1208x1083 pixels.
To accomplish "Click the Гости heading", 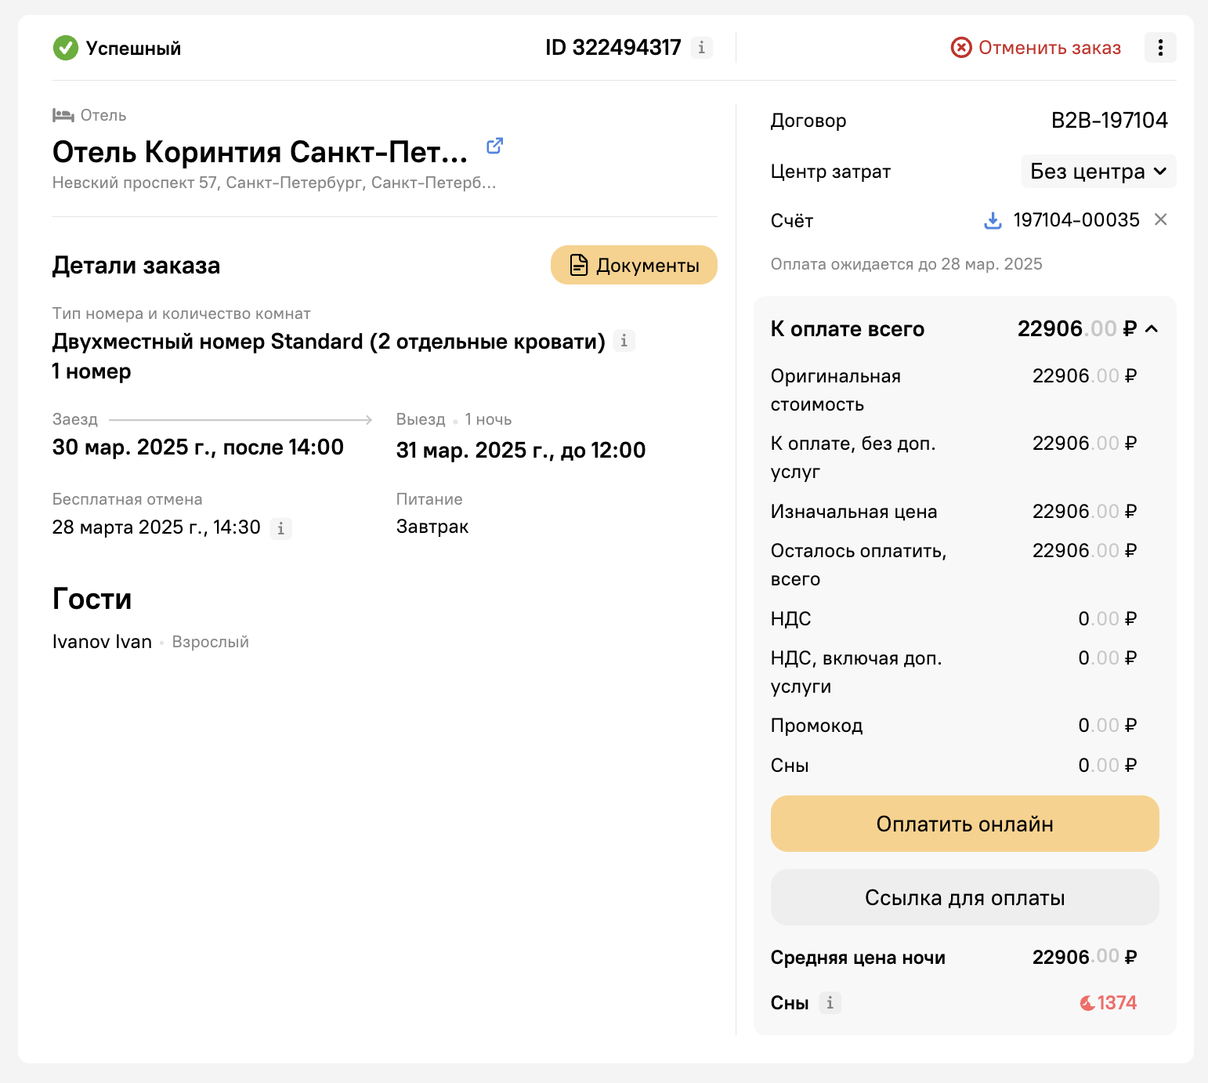I will tap(92, 599).
